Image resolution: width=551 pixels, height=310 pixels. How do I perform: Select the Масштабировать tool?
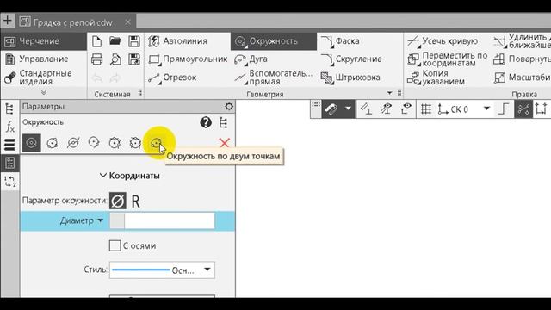[x=522, y=77]
